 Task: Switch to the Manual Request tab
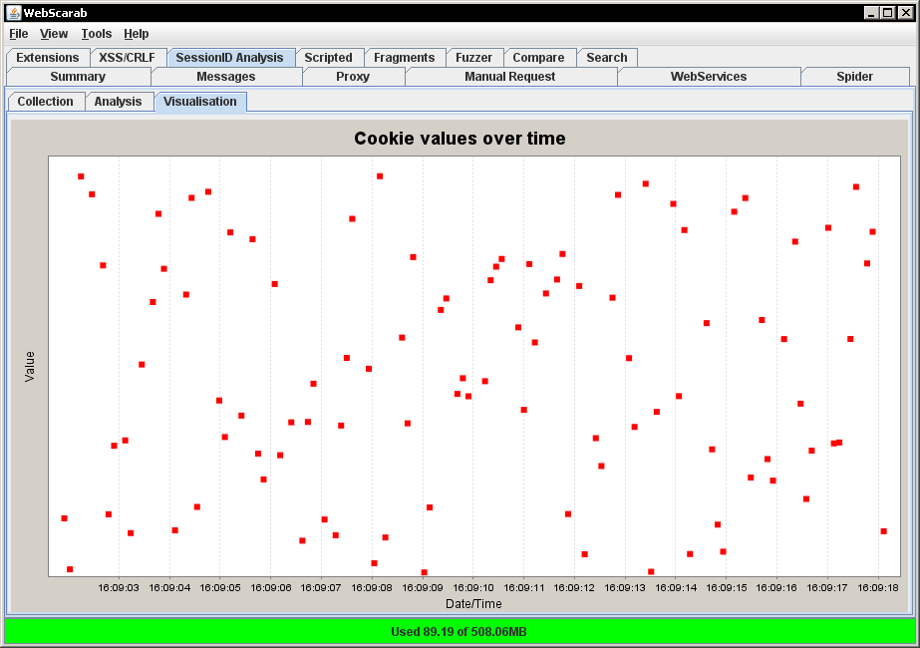point(510,77)
